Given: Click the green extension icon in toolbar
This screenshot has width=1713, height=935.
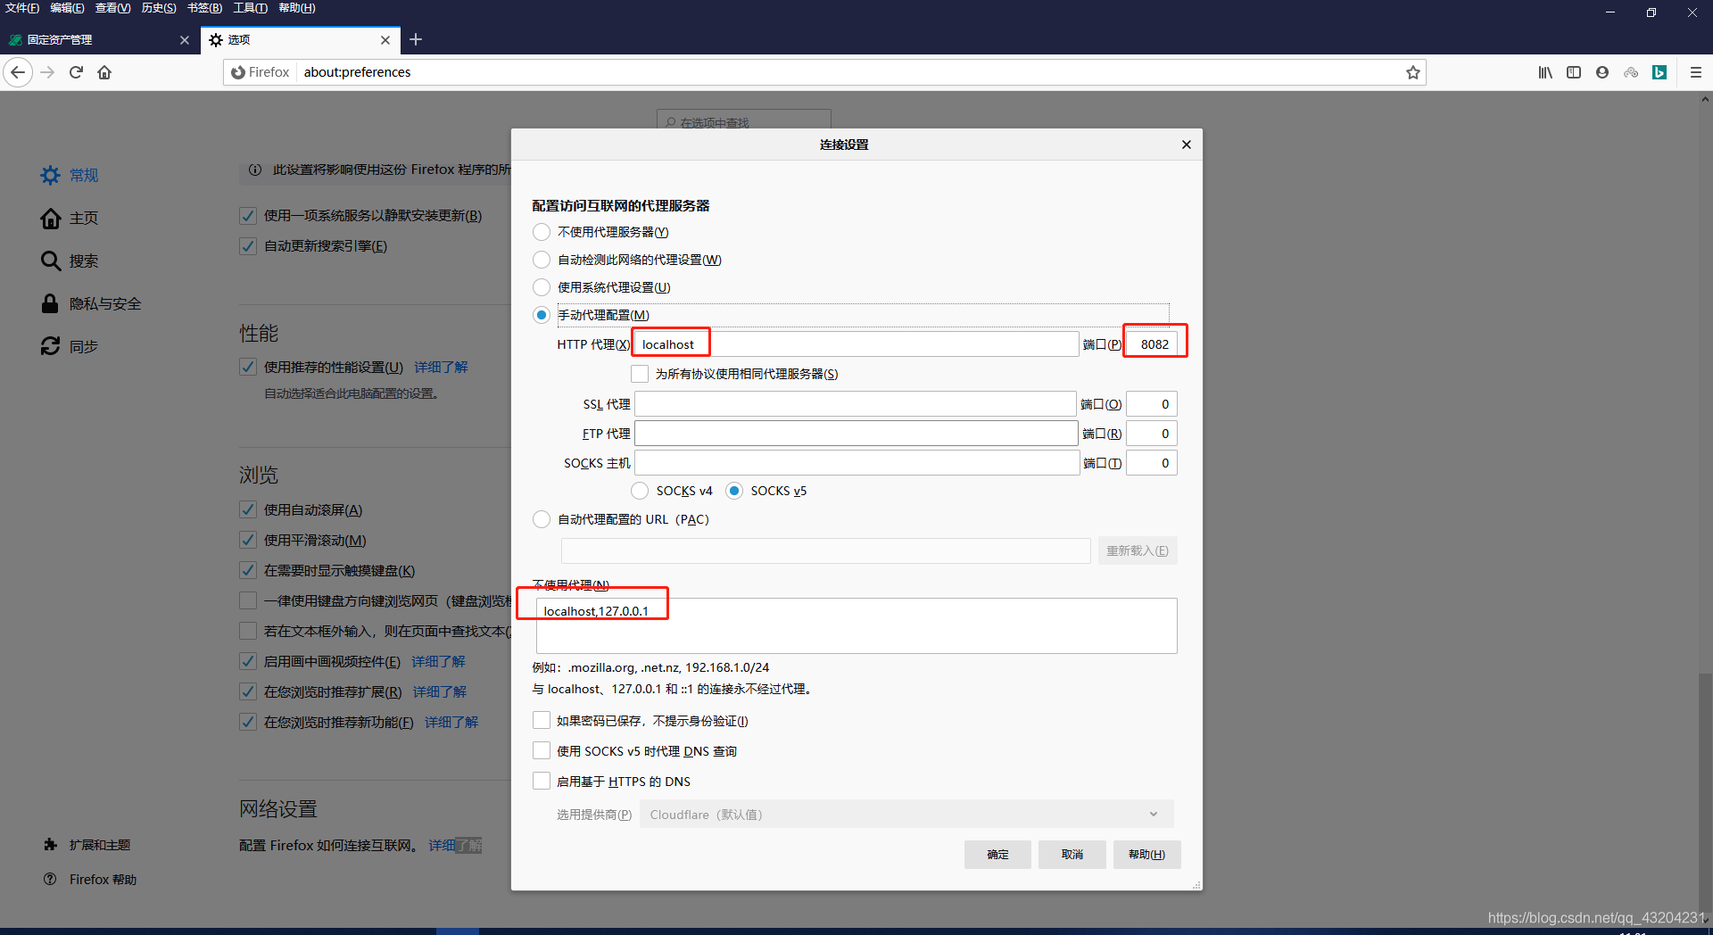Looking at the screenshot, I should pos(1659,72).
